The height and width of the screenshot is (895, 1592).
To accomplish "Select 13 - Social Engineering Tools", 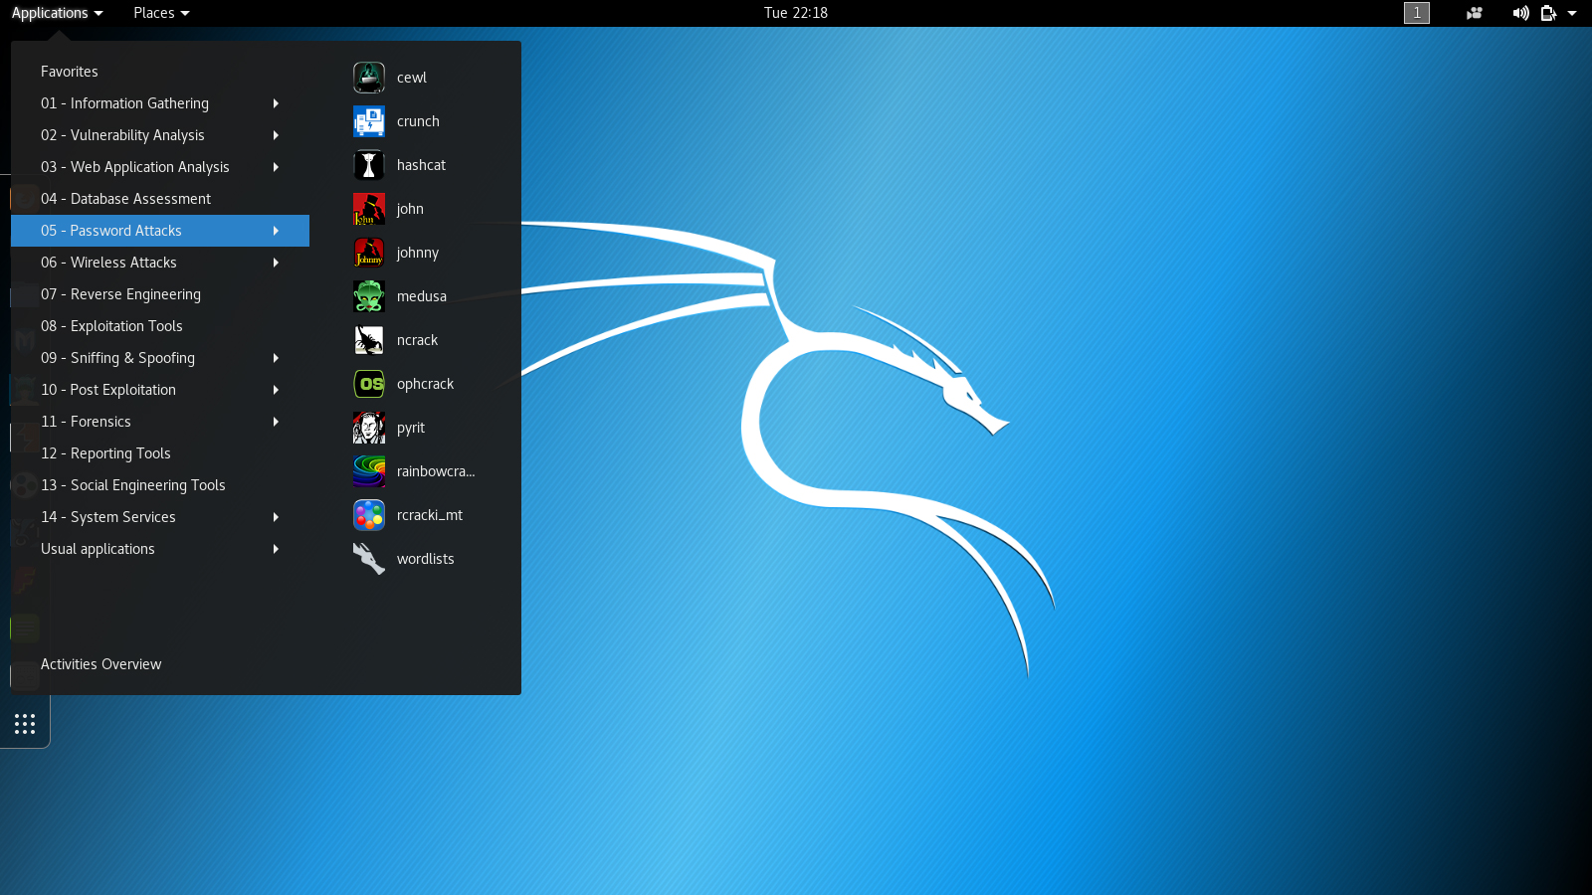I will pos(160,485).
